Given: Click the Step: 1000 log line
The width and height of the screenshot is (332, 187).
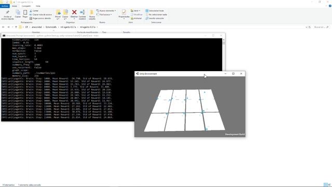Looking at the screenshot, I should coord(57,78).
